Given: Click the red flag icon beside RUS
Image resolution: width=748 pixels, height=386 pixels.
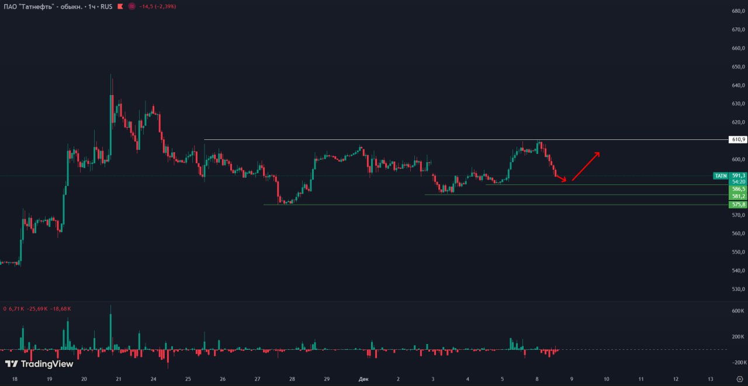Looking at the screenshot, I should tap(120, 6).
